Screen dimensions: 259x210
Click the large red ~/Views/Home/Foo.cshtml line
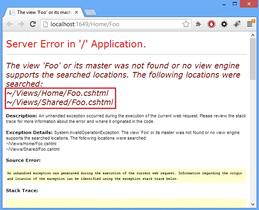coord(57,93)
